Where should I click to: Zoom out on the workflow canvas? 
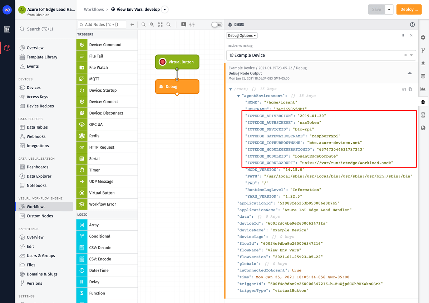pos(143,25)
